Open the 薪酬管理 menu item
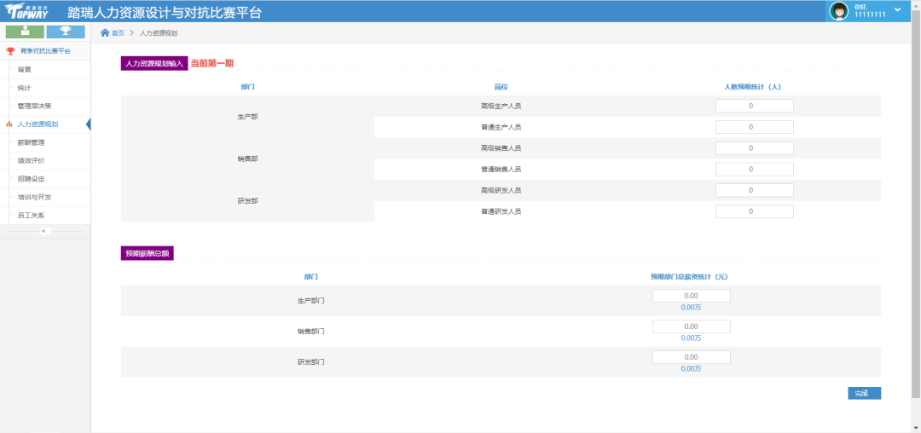This screenshot has height=433, width=921. (x=31, y=142)
